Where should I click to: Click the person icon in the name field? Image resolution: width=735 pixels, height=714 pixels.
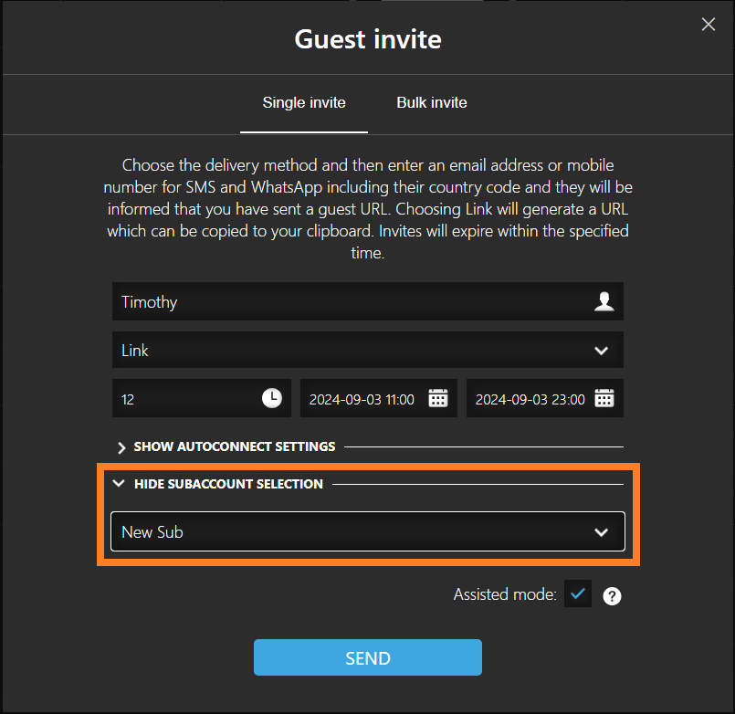604,301
